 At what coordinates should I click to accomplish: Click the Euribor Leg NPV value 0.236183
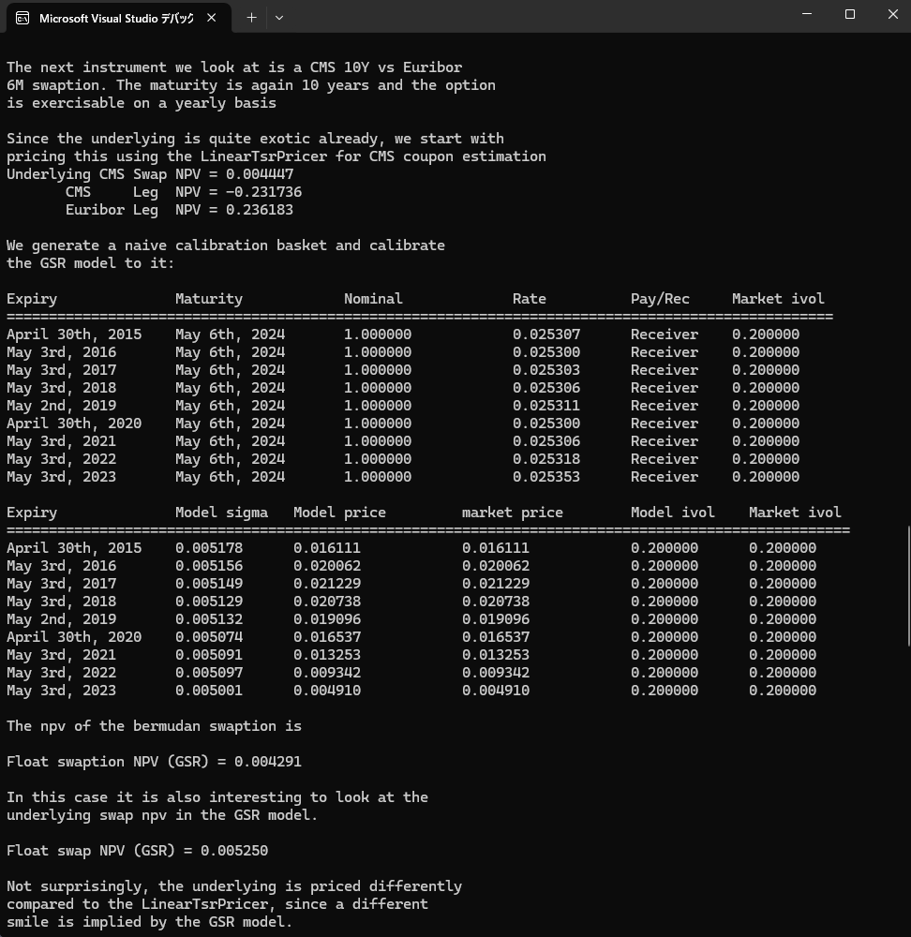tap(260, 210)
